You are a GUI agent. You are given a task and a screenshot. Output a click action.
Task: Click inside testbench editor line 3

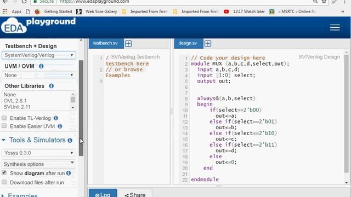pos(137,82)
